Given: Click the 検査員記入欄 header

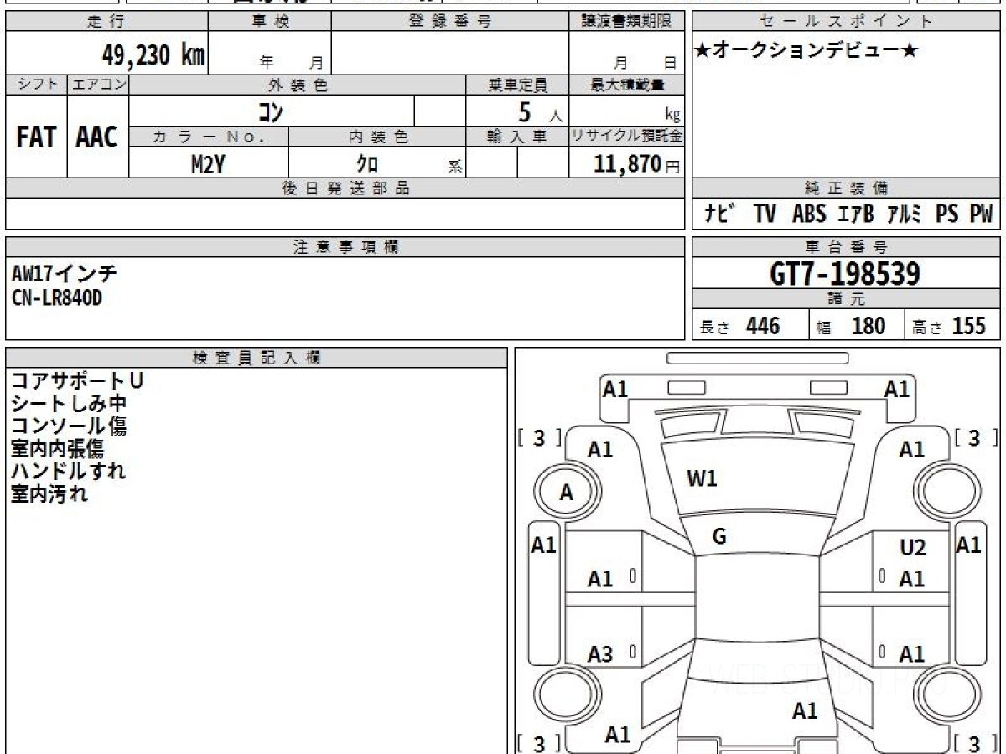Looking at the screenshot, I should pyautogui.click(x=257, y=358).
